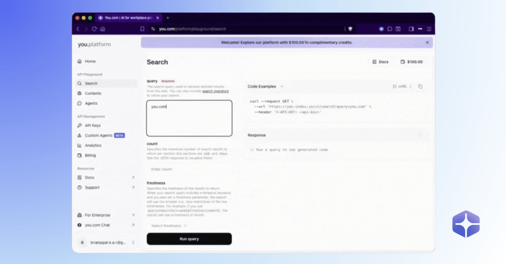Click the Run query button

click(x=189, y=239)
